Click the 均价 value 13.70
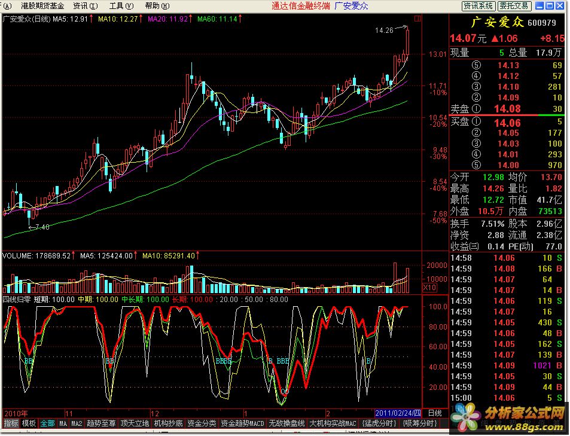The width and height of the screenshot is (570, 436). tap(551, 177)
